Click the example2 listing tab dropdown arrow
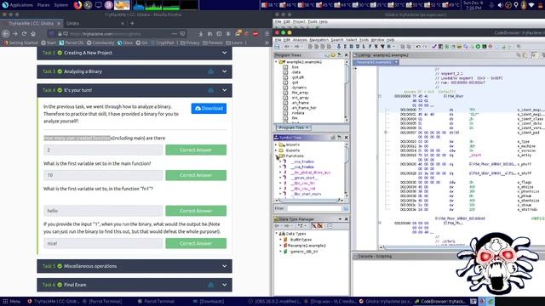The height and width of the screenshot is (306, 545). pyautogui.click(x=396, y=62)
